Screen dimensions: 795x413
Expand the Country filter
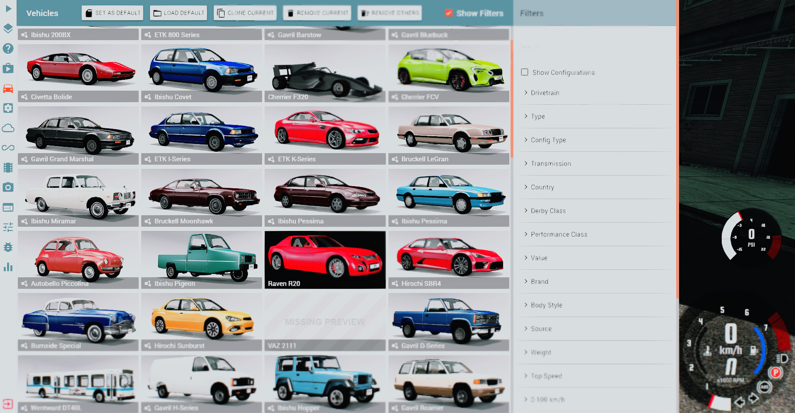pos(595,187)
